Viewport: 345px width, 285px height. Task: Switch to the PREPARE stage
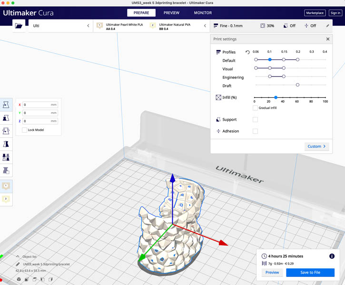tap(141, 13)
